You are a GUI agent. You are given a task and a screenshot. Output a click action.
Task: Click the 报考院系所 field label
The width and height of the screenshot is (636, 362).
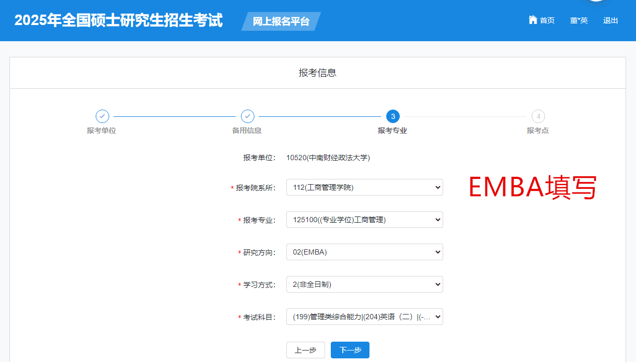click(x=256, y=188)
